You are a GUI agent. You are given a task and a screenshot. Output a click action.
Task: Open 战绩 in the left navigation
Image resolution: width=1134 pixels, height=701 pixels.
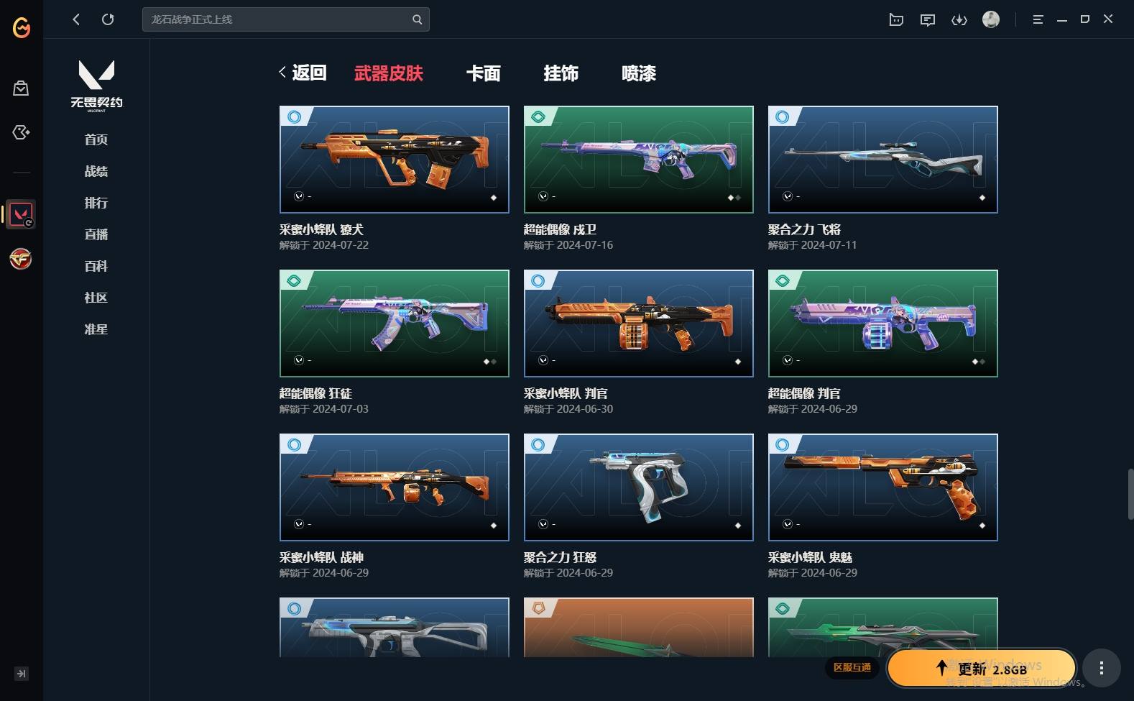pyautogui.click(x=96, y=171)
